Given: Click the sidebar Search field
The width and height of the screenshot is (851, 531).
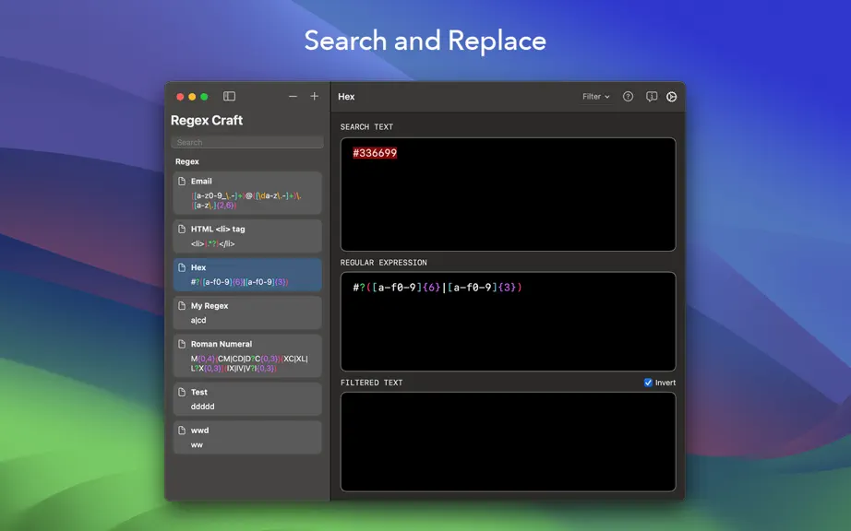Looking at the screenshot, I should pyautogui.click(x=247, y=142).
